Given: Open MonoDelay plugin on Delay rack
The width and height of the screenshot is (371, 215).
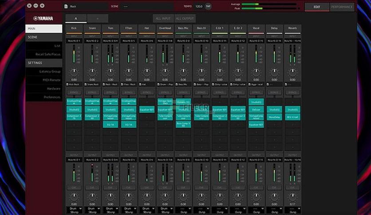Looking at the screenshot, I should pyautogui.click(x=274, y=117).
